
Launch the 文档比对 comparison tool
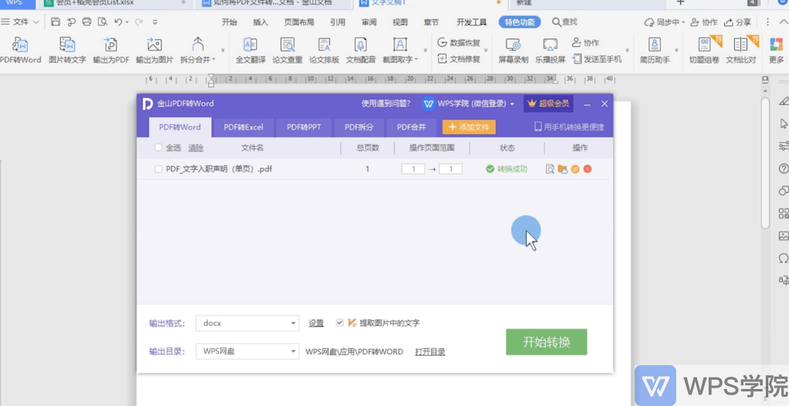click(740, 50)
